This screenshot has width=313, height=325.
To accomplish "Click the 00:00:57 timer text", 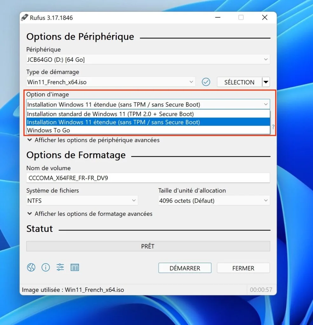I will 261,289.
